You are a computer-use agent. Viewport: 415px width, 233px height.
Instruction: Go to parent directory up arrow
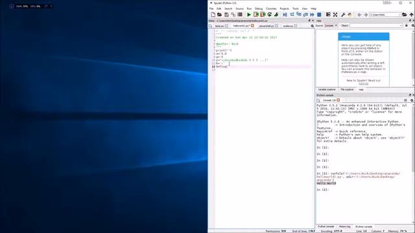(x=411, y=15)
